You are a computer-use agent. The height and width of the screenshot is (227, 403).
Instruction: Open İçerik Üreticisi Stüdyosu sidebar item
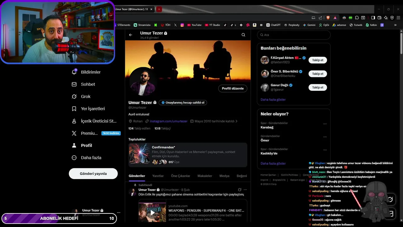94,121
